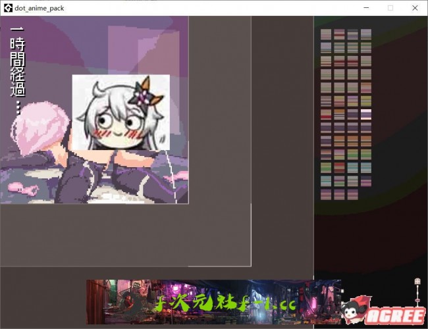Click the disabled maximize window button
Screen dimensions: 428x329
click(x=390, y=8)
